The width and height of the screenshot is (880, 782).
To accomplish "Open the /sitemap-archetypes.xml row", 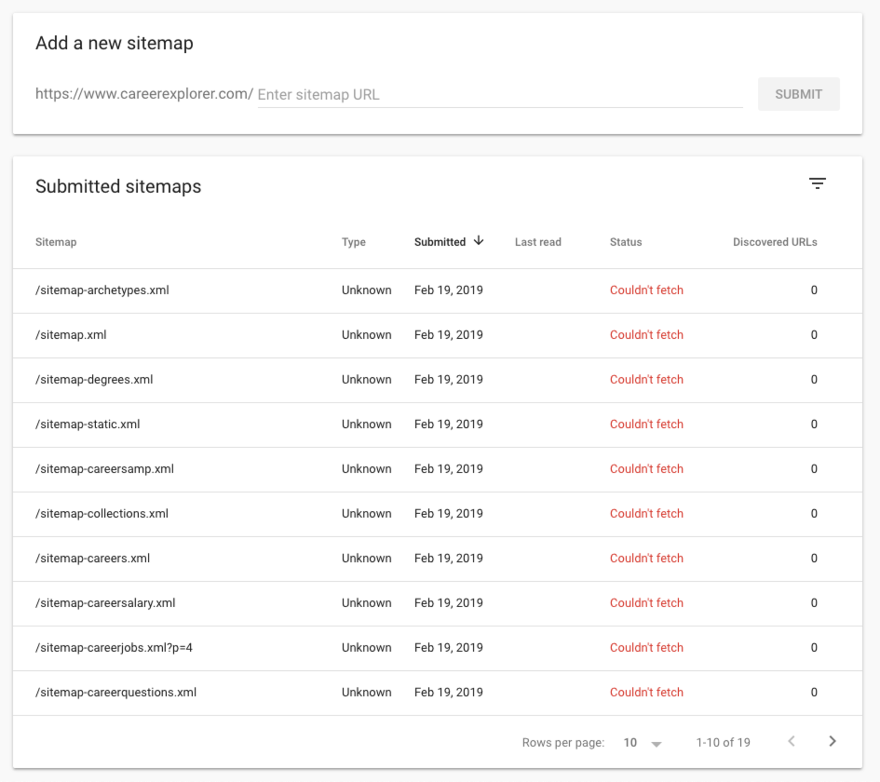I will pyautogui.click(x=102, y=290).
